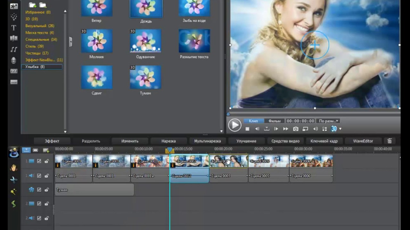Screen dimensions: 410x230
Task: Select the Magic Cut scissors tool
Action: tap(14, 180)
